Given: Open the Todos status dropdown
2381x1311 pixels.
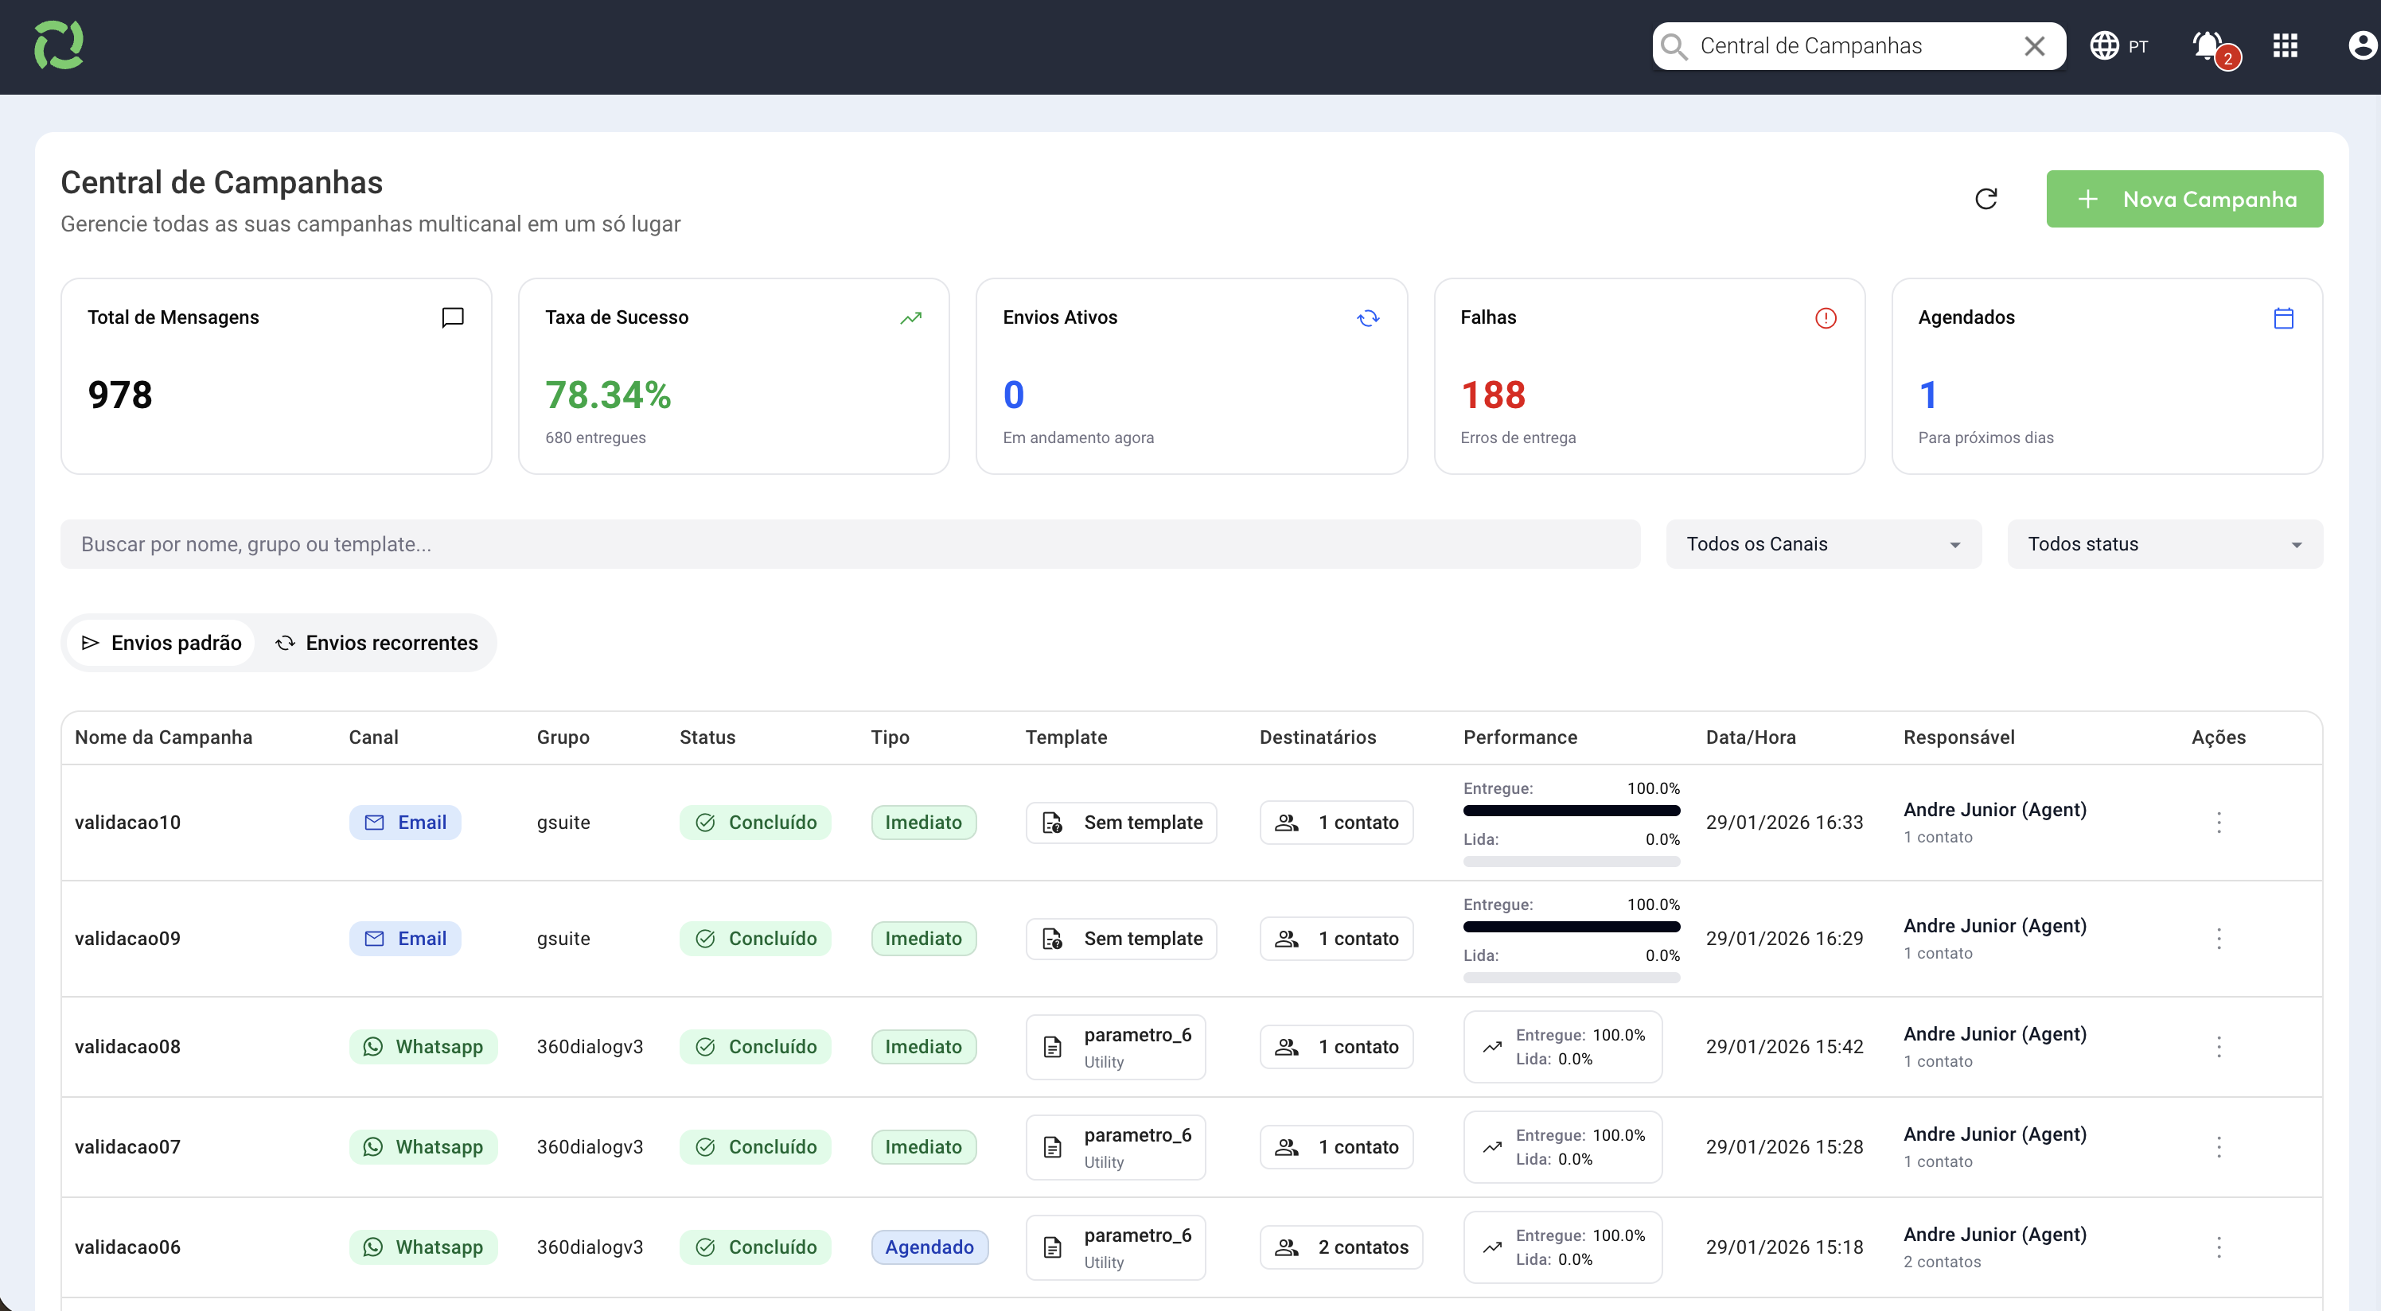Looking at the screenshot, I should (x=2165, y=544).
